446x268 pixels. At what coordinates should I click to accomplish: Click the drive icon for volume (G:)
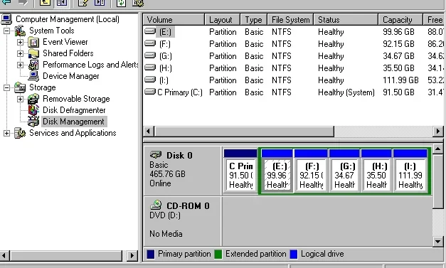150,55
